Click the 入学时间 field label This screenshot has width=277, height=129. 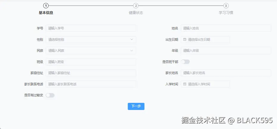click(x=172, y=84)
